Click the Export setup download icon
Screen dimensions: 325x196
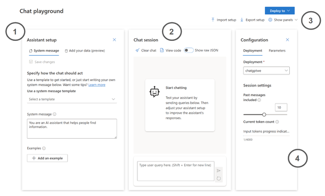click(242, 20)
